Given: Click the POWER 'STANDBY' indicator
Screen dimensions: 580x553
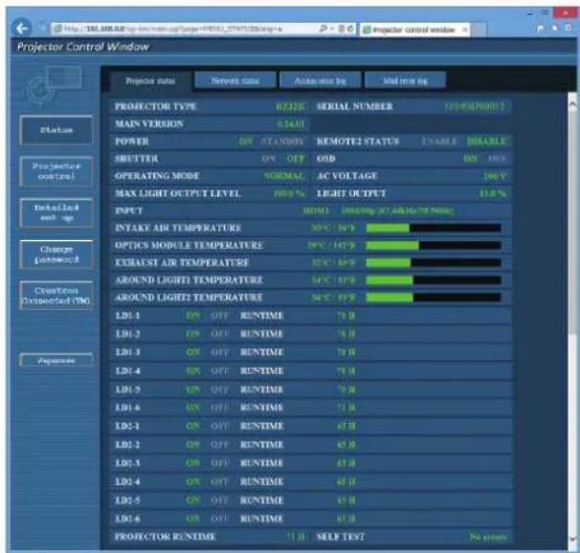Looking at the screenshot, I should point(282,142).
